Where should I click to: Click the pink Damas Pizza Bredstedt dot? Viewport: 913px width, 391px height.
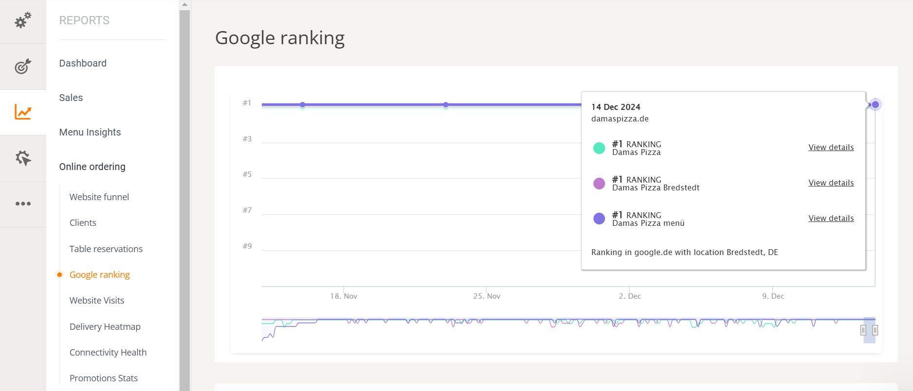[x=599, y=183]
